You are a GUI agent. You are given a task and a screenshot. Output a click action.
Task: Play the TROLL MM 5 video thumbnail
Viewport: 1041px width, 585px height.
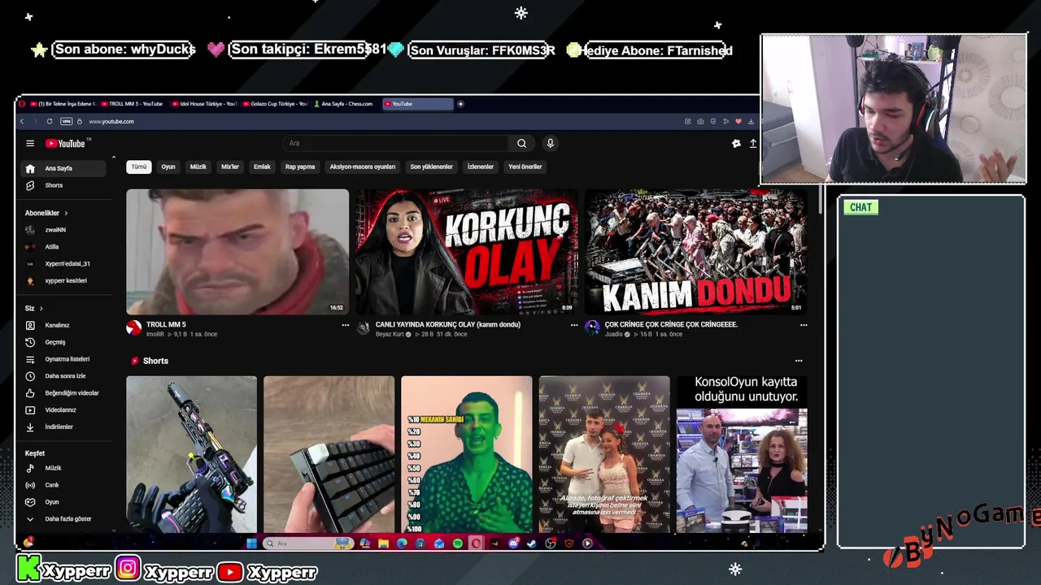click(x=237, y=252)
